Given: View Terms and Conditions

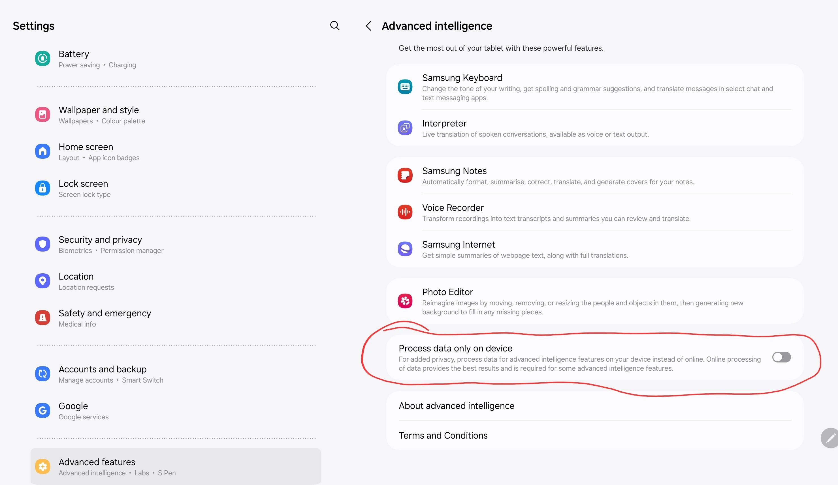Looking at the screenshot, I should point(443,435).
